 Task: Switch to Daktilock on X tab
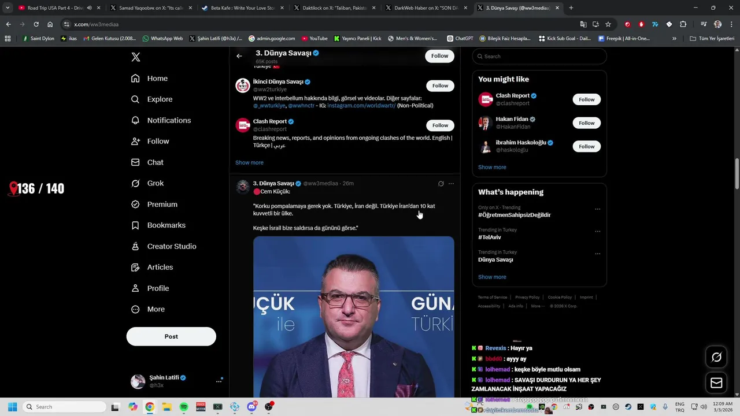334,8
